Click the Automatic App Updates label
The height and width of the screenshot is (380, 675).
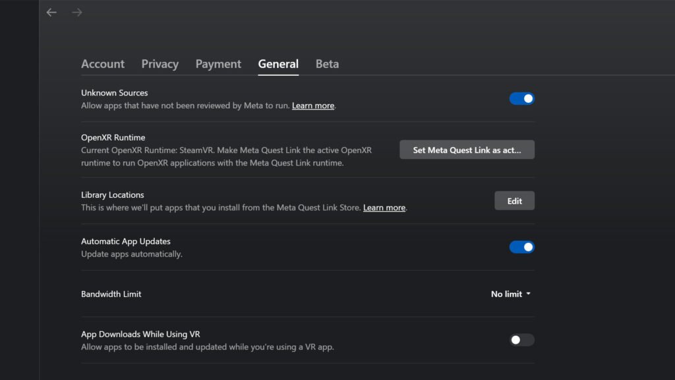coord(126,241)
